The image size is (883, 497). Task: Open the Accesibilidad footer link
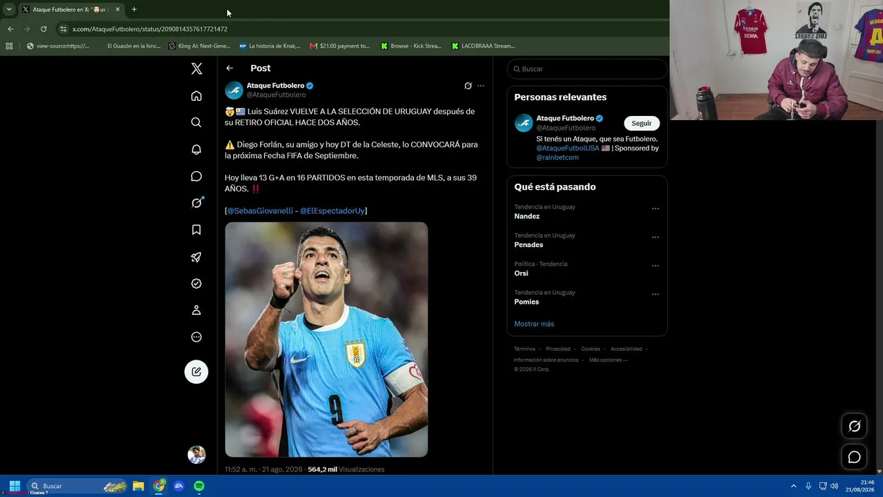tap(626, 349)
